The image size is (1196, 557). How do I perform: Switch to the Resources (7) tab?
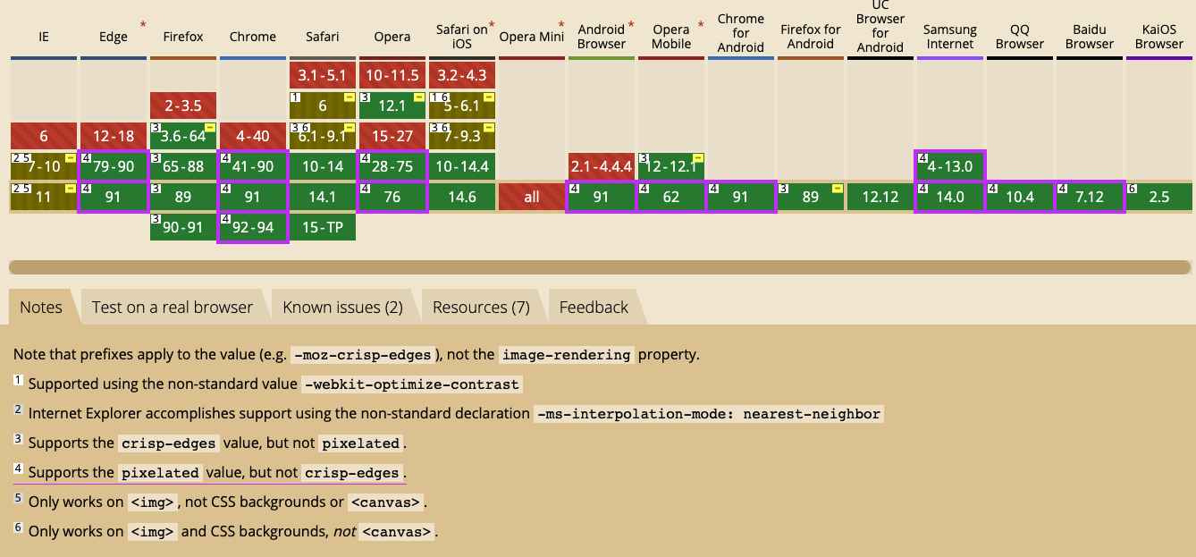[x=481, y=308]
